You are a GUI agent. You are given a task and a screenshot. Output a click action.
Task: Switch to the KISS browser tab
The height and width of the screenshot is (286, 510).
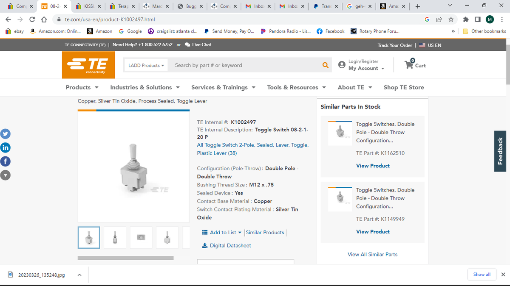pos(88,6)
